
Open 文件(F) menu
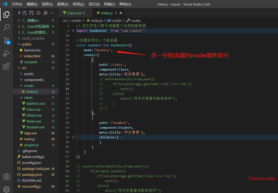pos(17,4)
